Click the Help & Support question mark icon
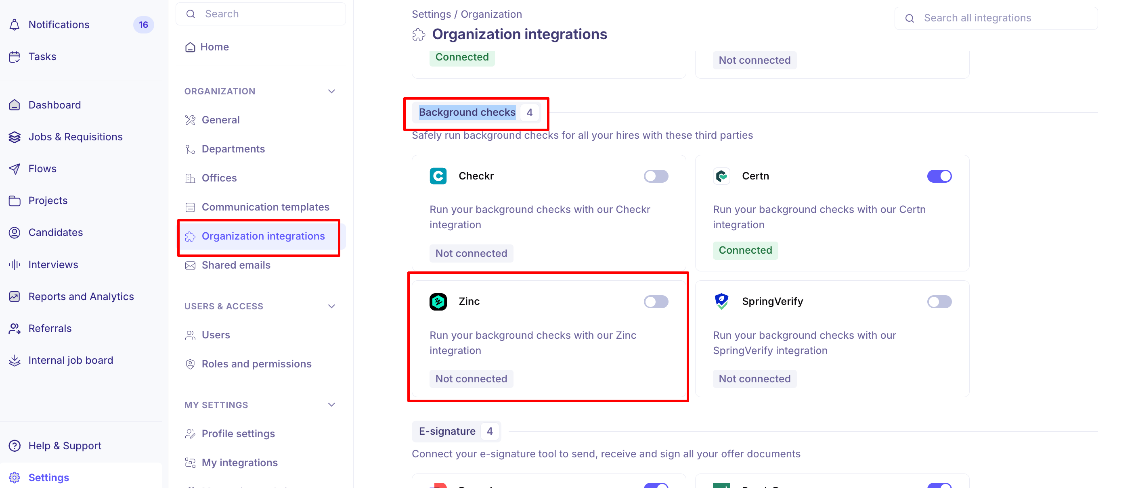The width and height of the screenshot is (1136, 488). point(15,446)
